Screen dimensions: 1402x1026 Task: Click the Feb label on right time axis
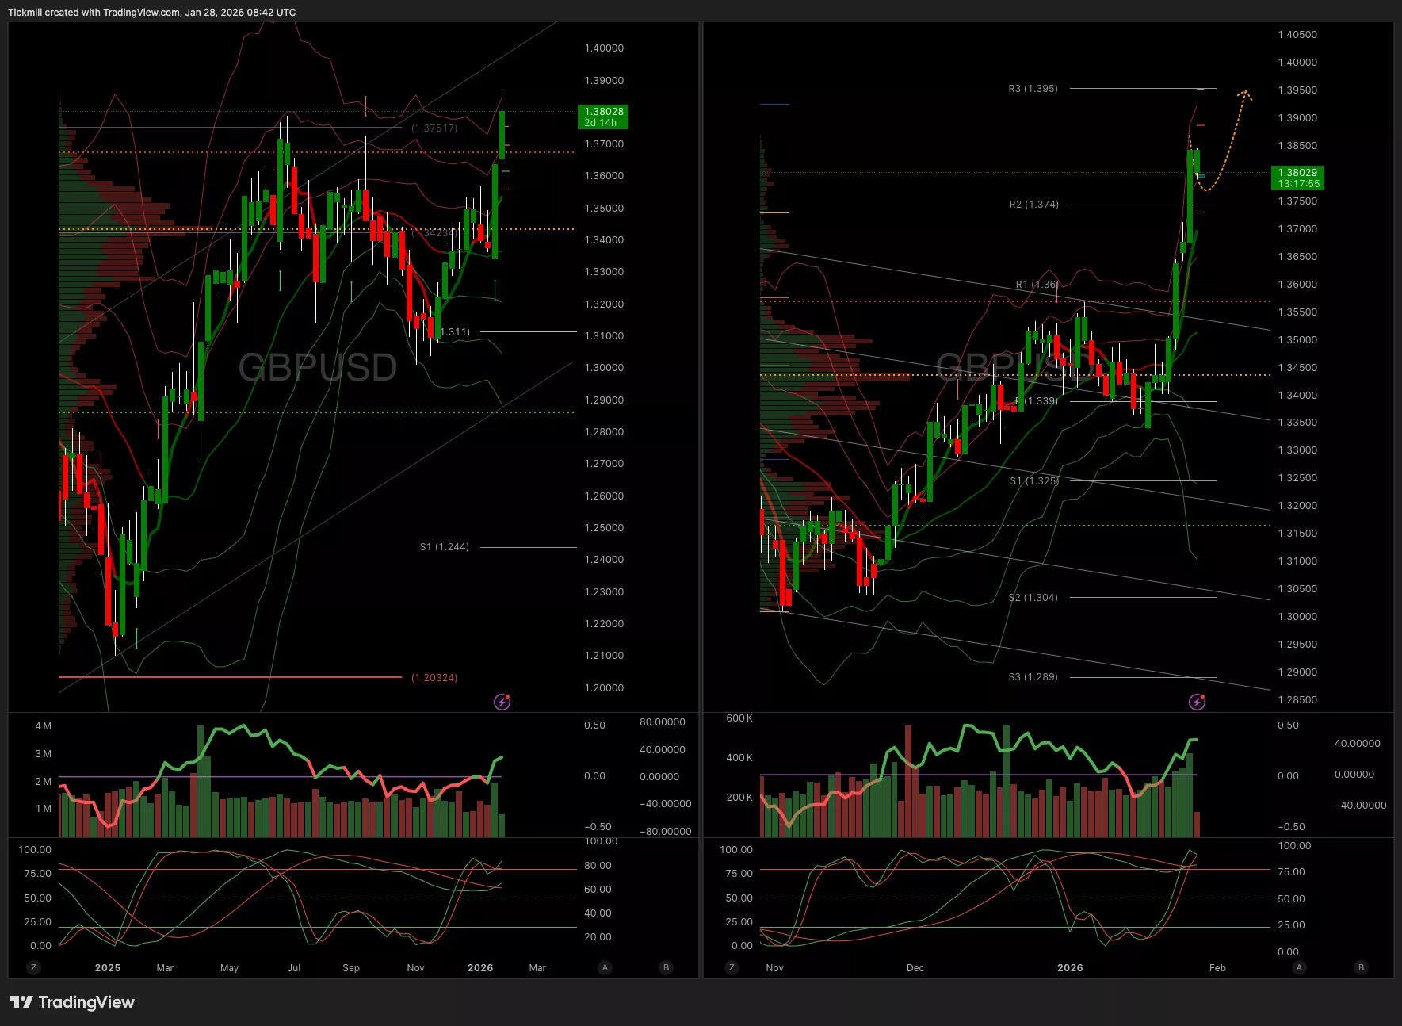(1217, 968)
